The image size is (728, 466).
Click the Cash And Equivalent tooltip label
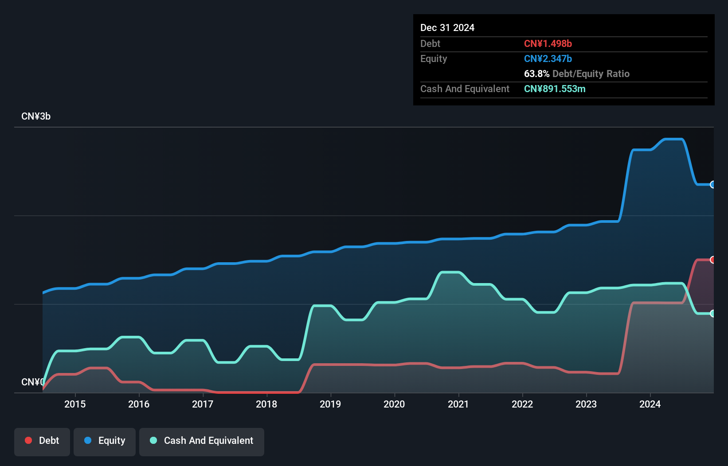click(465, 89)
